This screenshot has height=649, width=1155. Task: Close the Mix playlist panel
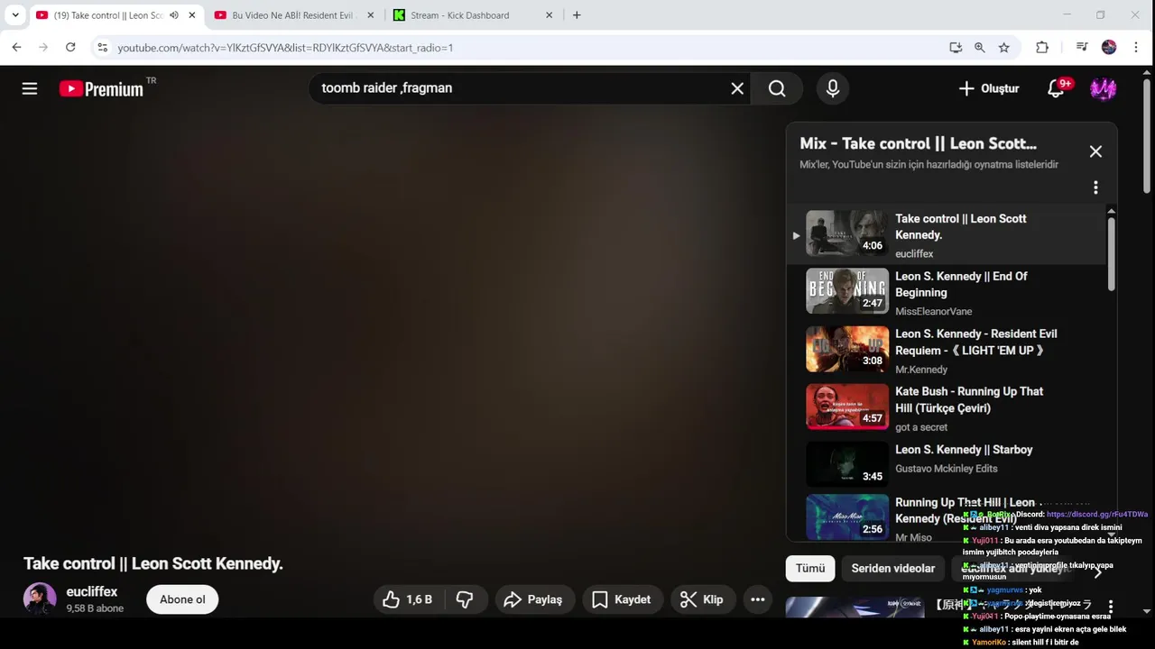tap(1095, 151)
